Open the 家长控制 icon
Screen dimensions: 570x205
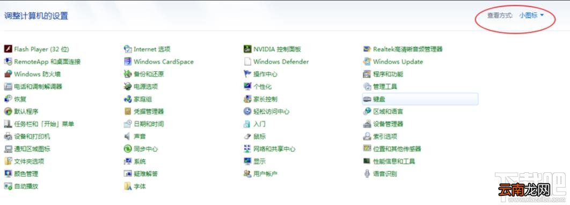pos(247,99)
